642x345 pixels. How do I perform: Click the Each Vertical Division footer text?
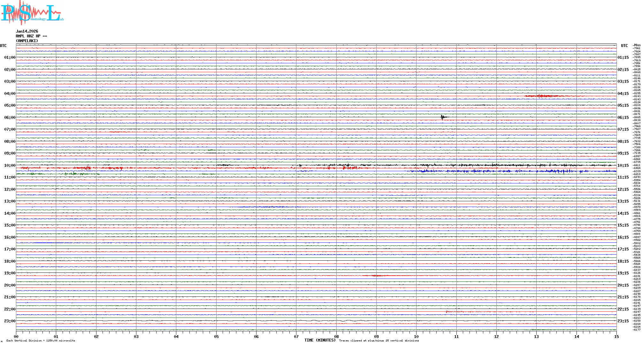coord(41,341)
